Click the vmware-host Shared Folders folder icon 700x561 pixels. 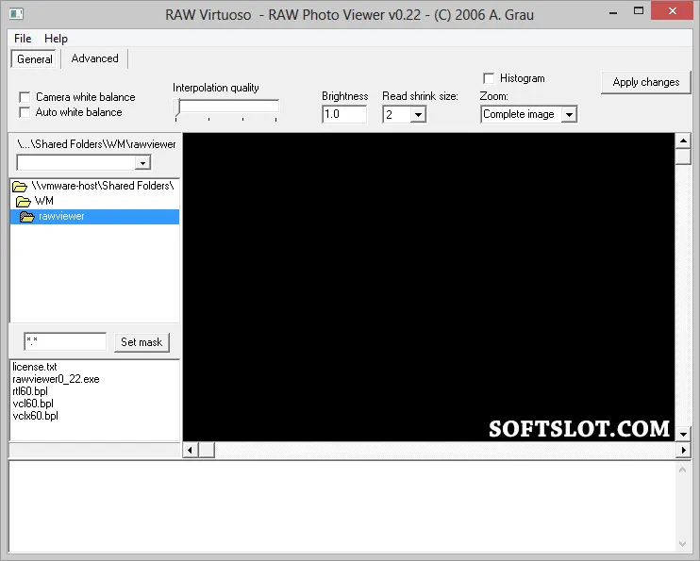20,186
